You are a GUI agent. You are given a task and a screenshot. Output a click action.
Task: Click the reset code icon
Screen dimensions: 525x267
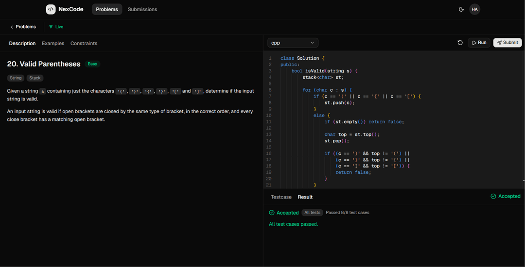pos(460,43)
